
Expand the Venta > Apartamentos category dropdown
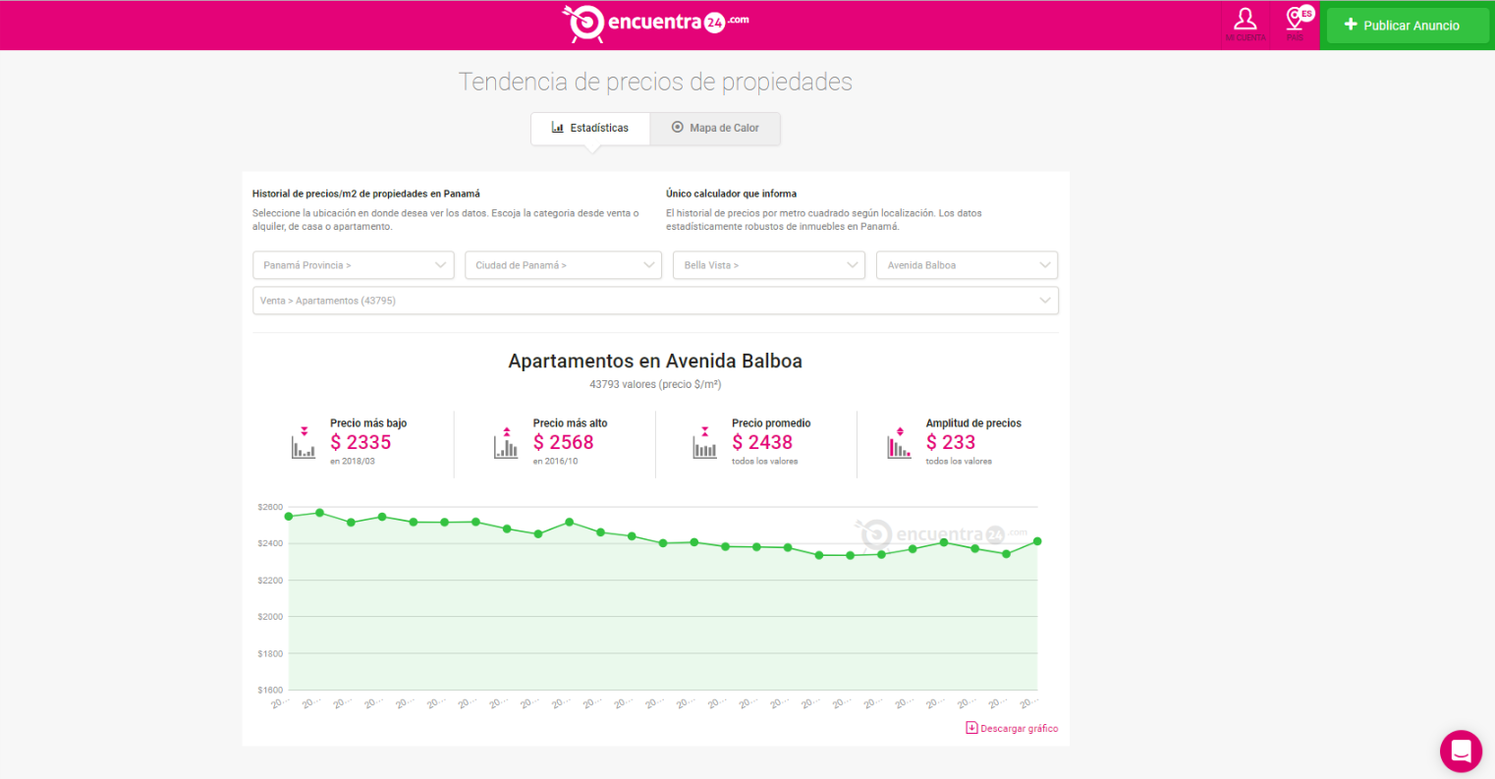[x=655, y=301]
